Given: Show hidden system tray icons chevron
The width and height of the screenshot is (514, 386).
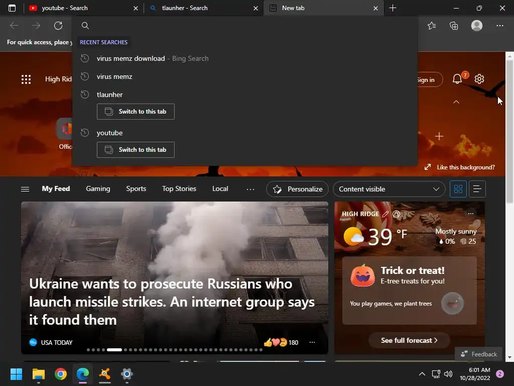Looking at the screenshot, I should click(x=422, y=374).
